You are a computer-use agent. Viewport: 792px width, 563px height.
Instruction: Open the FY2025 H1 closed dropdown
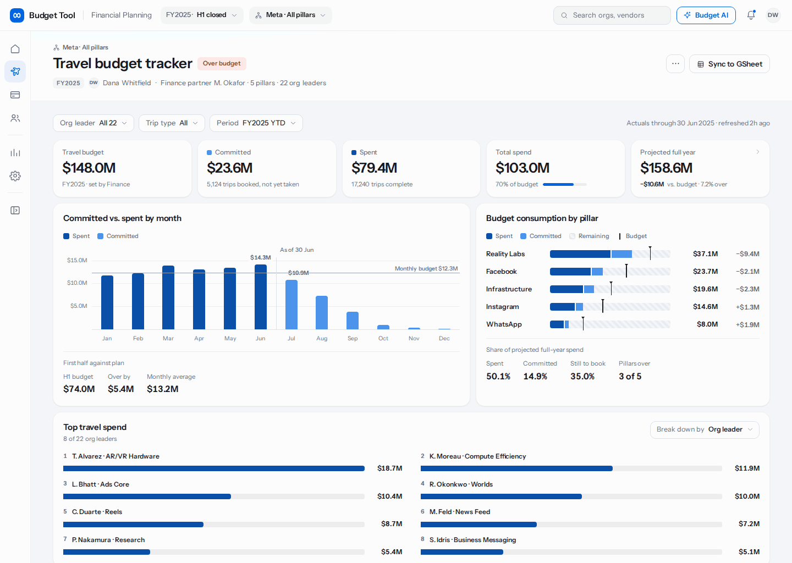(x=202, y=15)
